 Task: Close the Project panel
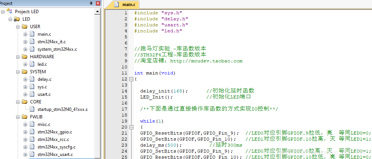[98, 3]
